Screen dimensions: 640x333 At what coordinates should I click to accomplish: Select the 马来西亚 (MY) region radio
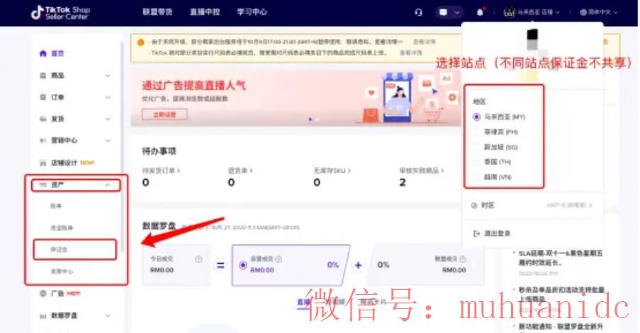click(476, 117)
